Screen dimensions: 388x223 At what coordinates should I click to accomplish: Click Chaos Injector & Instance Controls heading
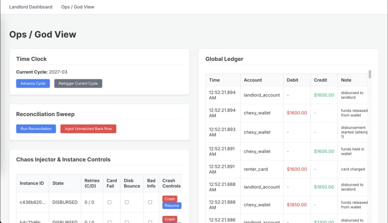coord(64,160)
